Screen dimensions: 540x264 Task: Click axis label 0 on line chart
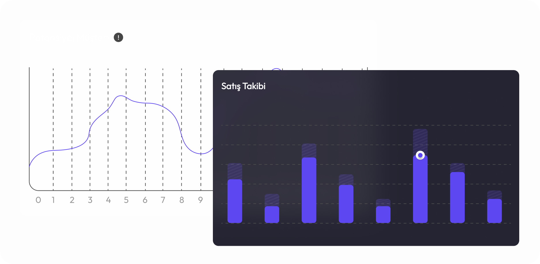(38, 200)
